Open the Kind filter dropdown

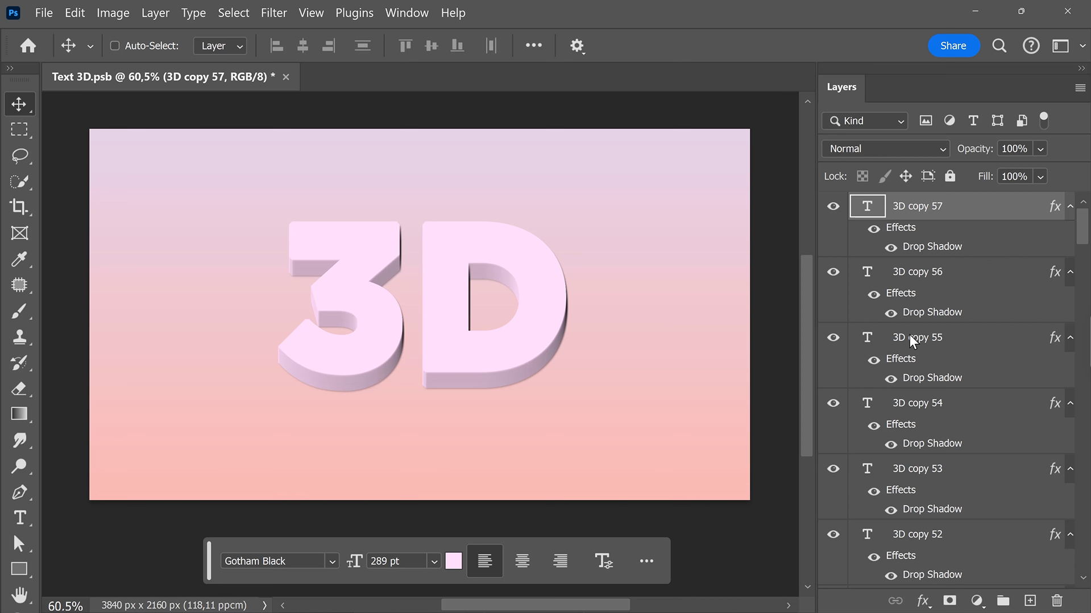coord(865,120)
